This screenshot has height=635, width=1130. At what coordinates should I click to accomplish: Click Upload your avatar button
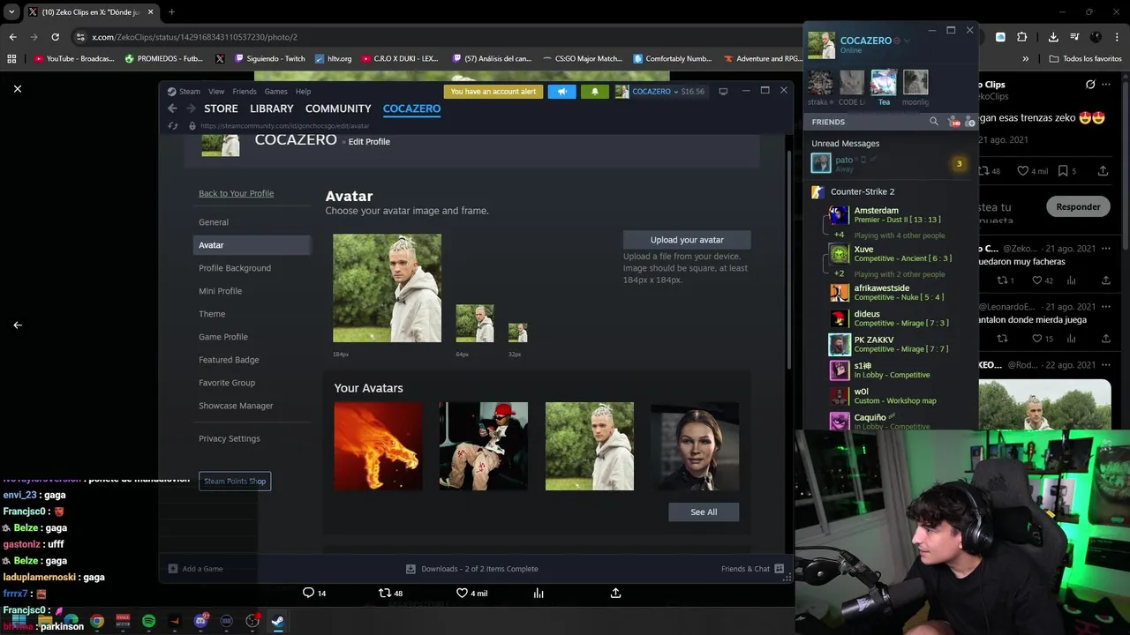point(687,240)
